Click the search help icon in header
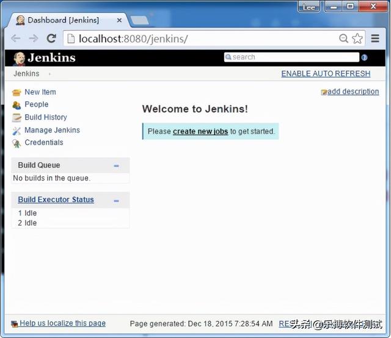Image resolution: width=391 pixels, height=338 pixels. 364,57
